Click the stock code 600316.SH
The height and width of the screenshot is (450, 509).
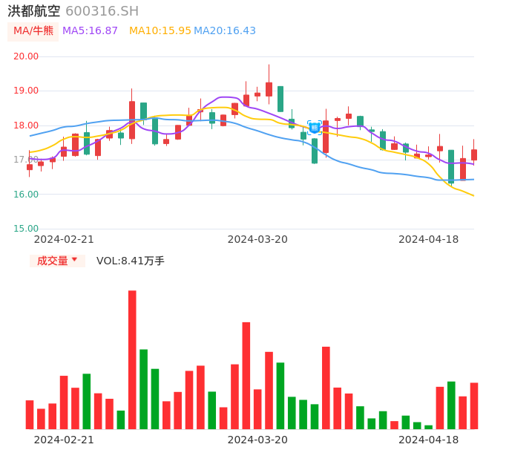click(102, 11)
